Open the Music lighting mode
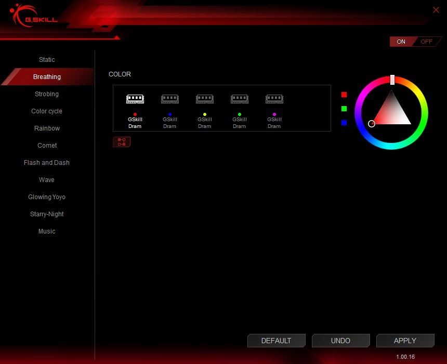This screenshot has height=364, width=447. pos(47,231)
